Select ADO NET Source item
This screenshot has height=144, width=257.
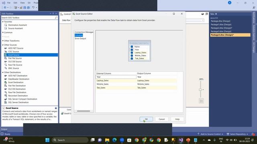(x=16, y=48)
